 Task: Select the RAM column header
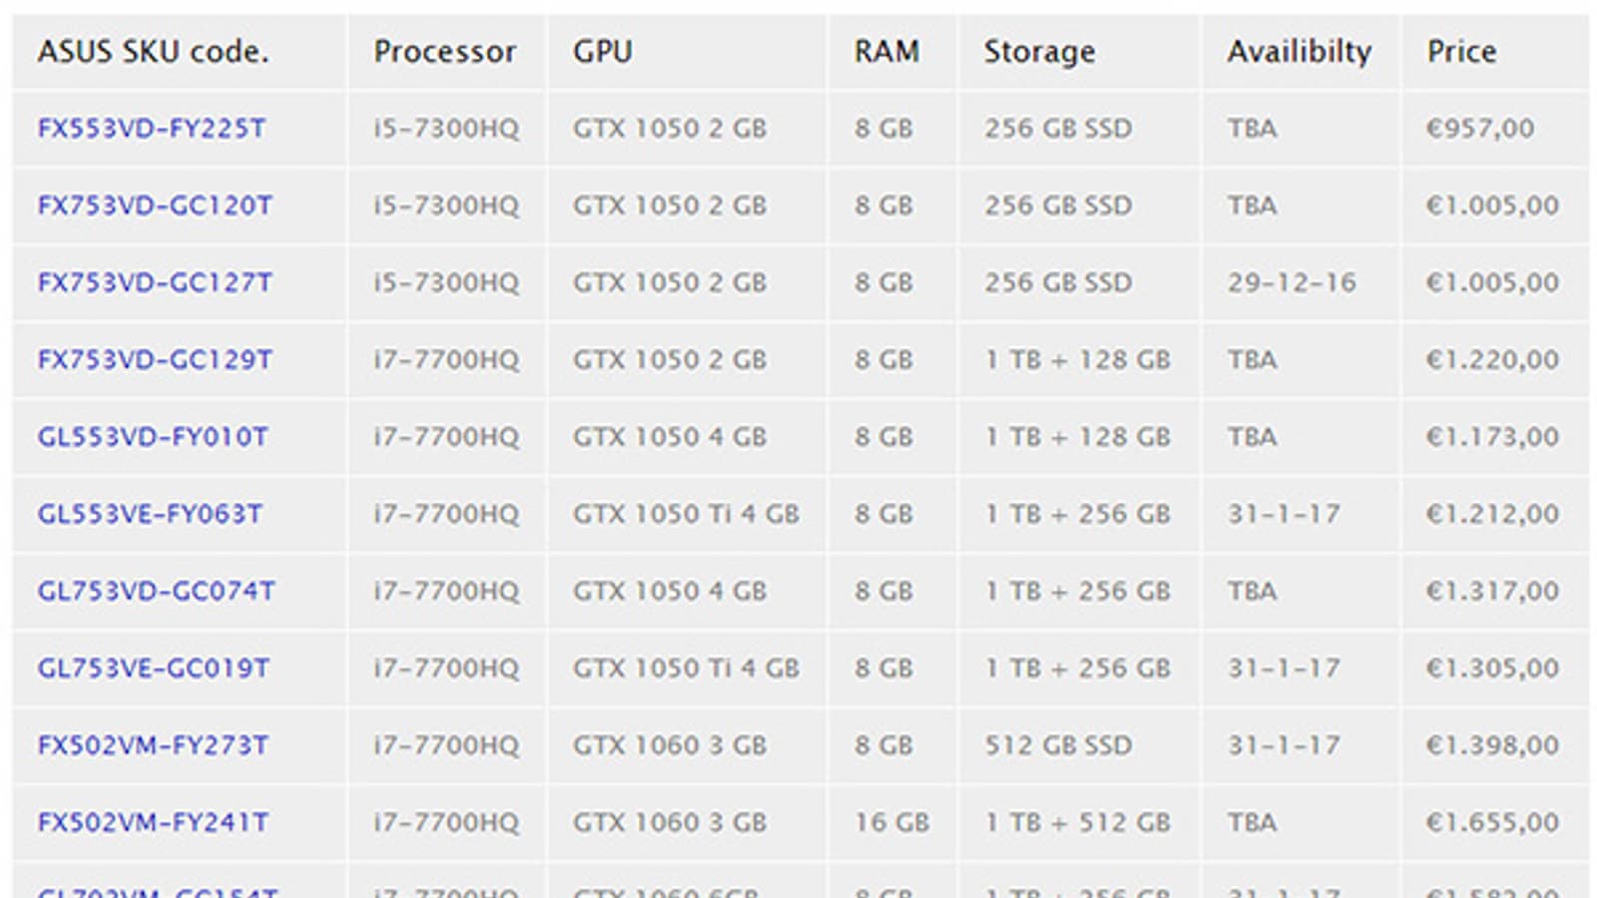click(x=886, y=51)
